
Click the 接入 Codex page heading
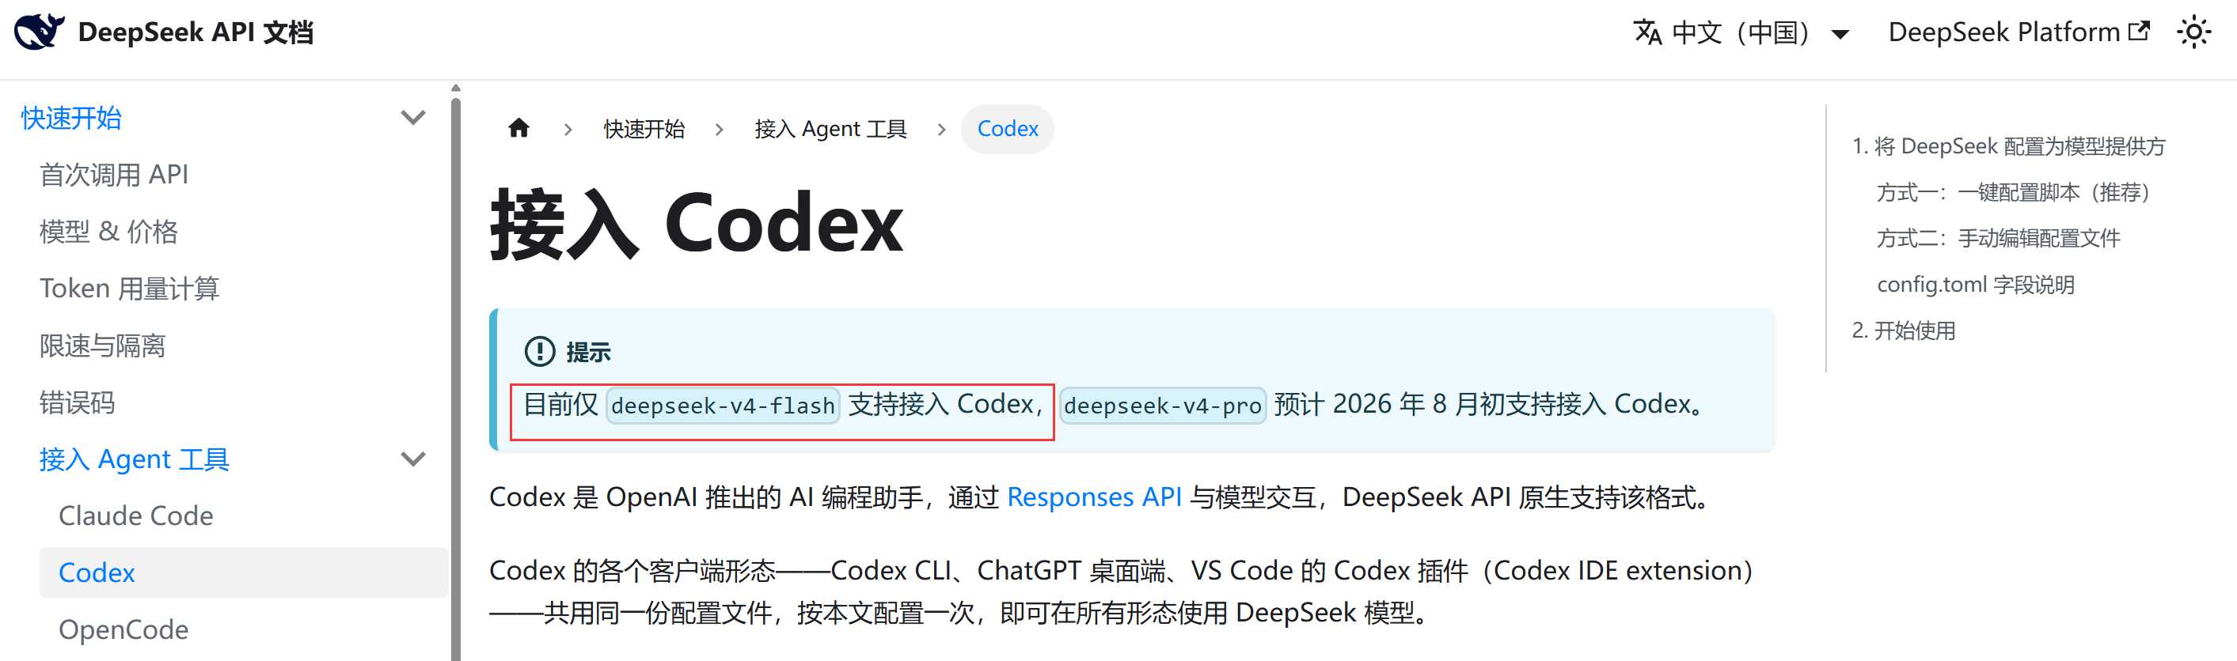click(697, 225)
